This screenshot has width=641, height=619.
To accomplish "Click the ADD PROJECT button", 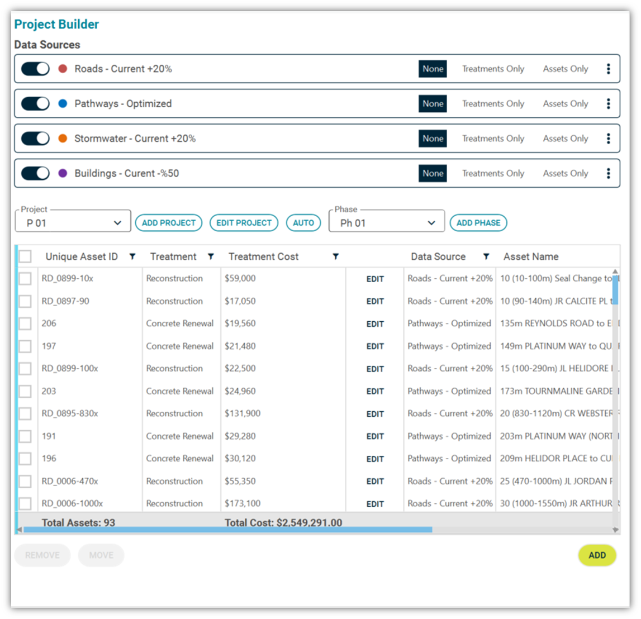I will (x=168, y=223).
